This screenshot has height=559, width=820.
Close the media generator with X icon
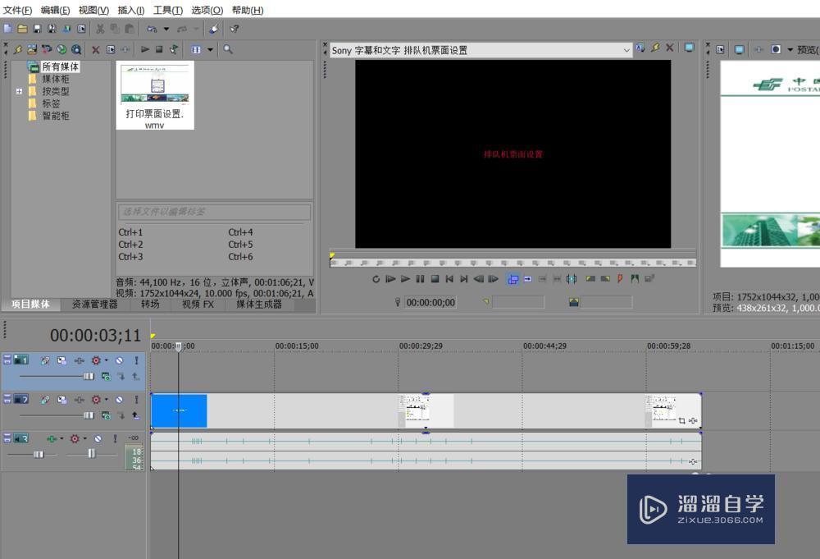(669, 48)
